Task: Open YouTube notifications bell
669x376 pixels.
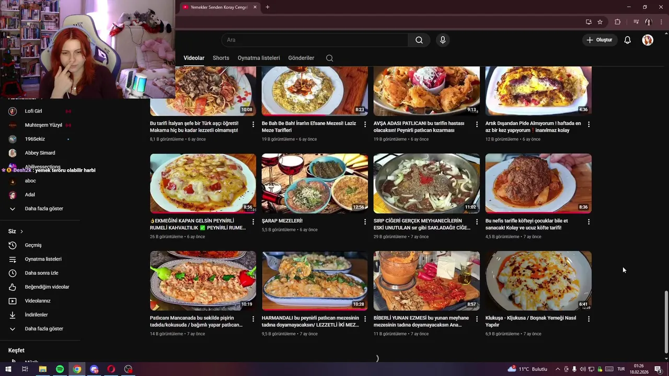Action: click(627, 40)
